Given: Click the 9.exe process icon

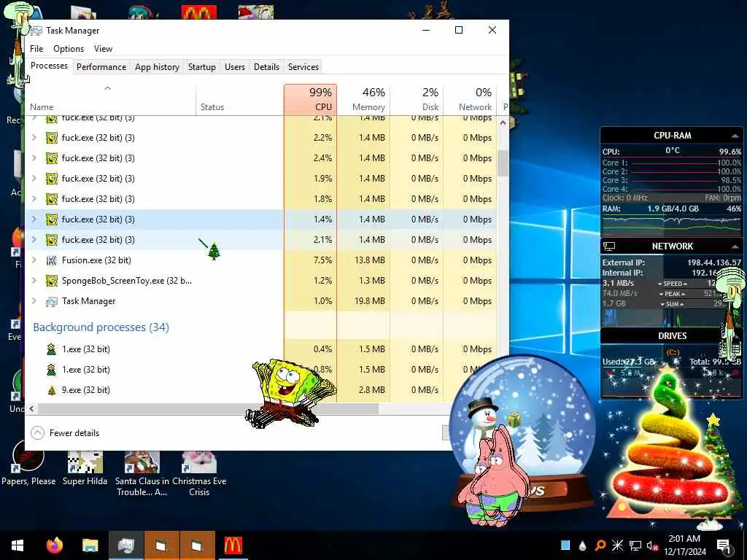Looking at the screenshot, I should [x=52, y=390].
